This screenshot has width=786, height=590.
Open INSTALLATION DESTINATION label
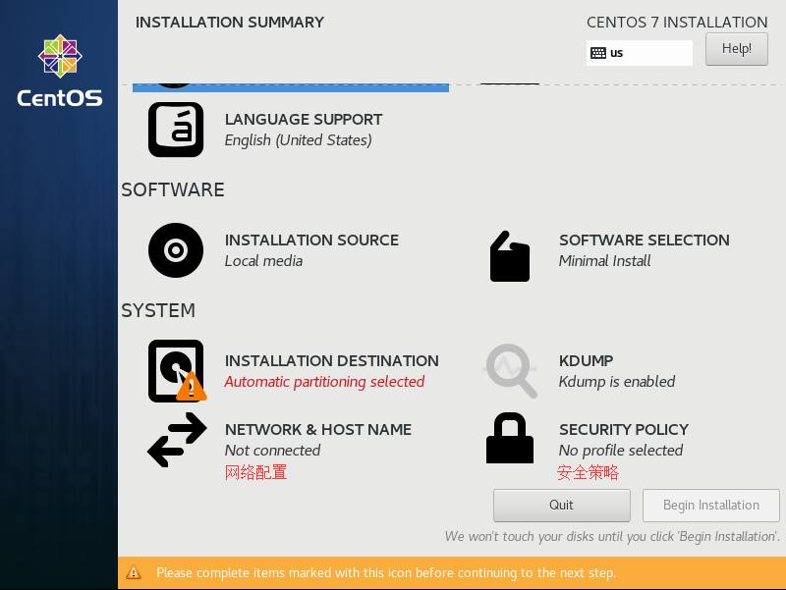click(x=331, y=361)
